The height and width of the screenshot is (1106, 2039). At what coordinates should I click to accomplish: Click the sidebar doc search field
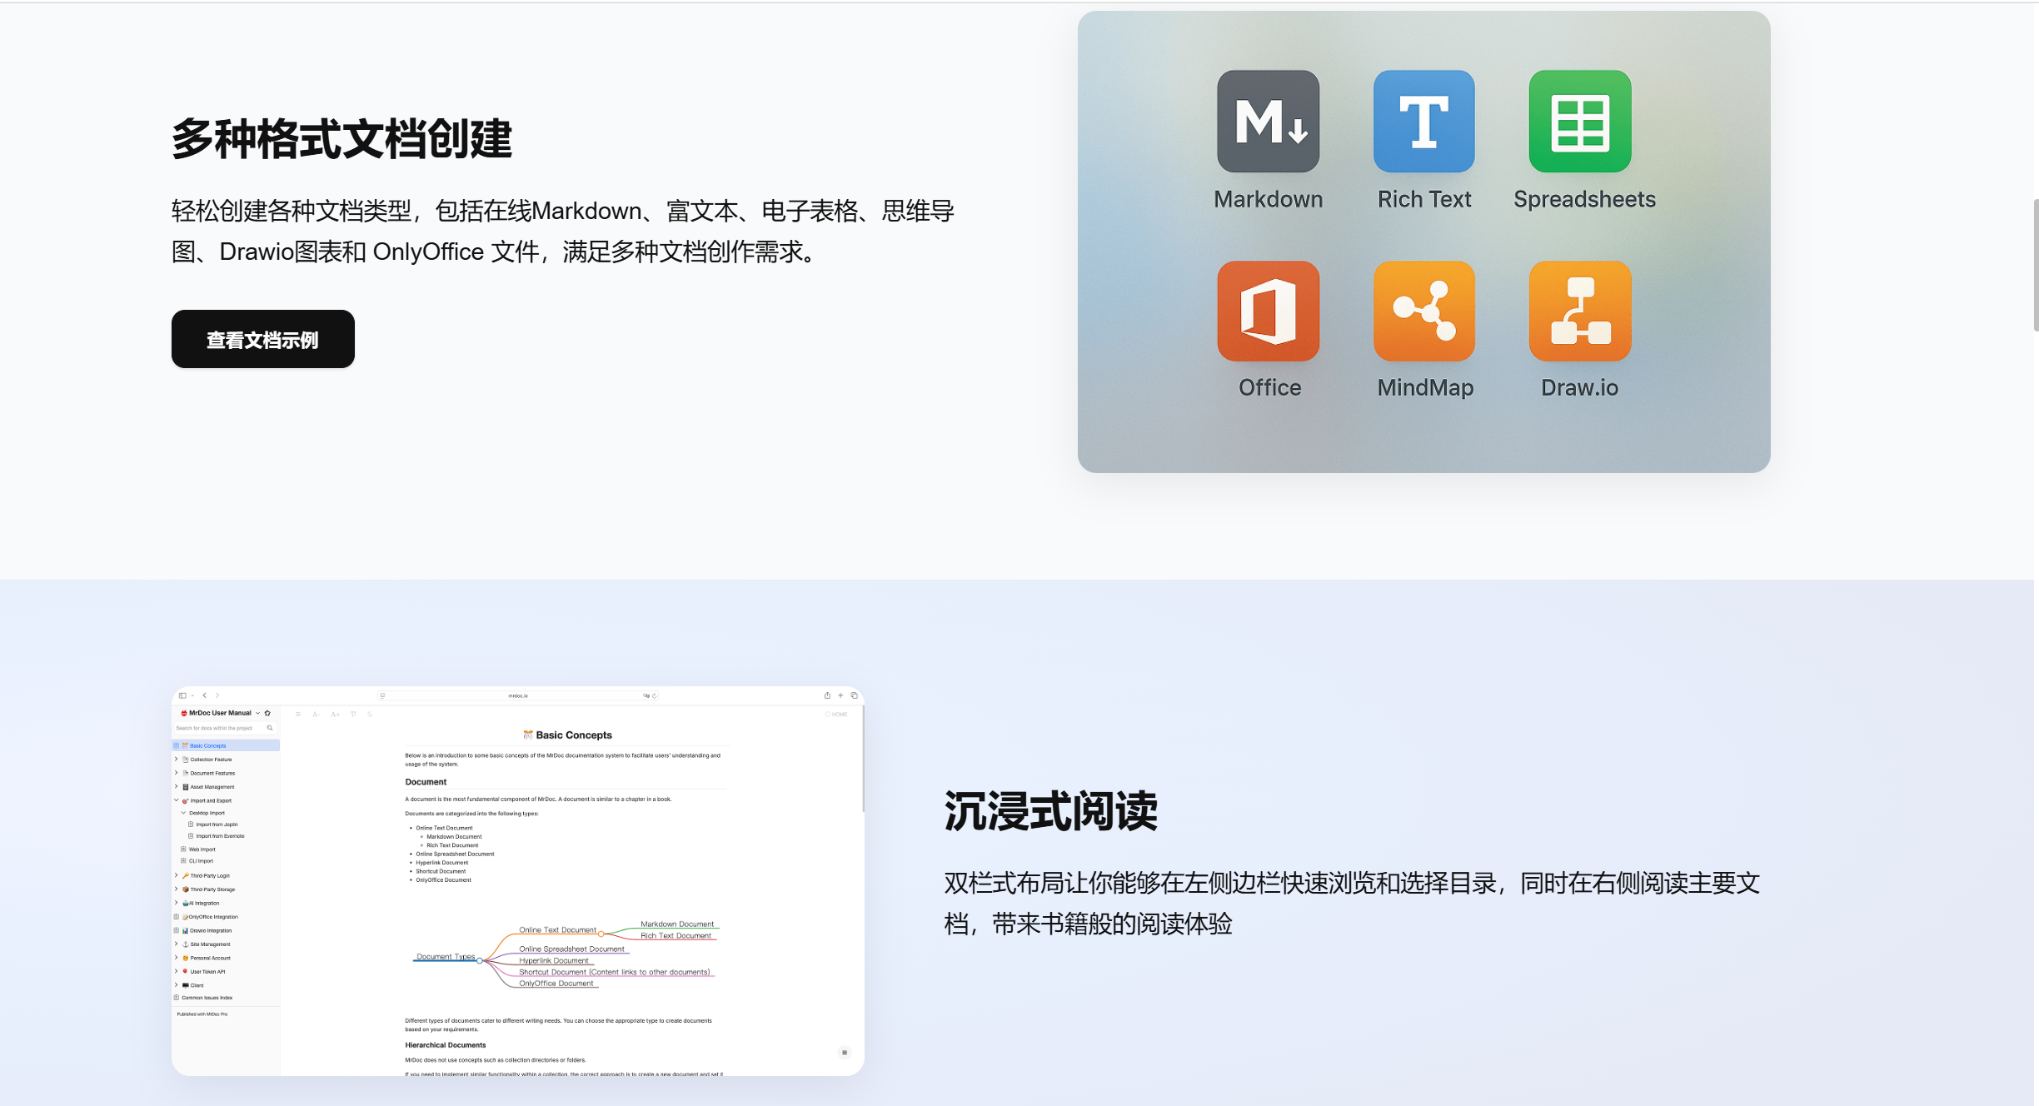point(215,728)
